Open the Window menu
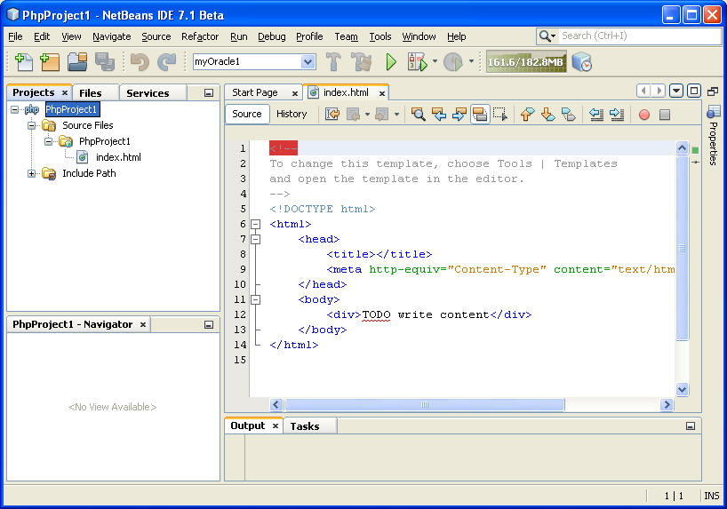Viewport: 727px width, 509px height. pyautogui.click(x=419, y=36)
